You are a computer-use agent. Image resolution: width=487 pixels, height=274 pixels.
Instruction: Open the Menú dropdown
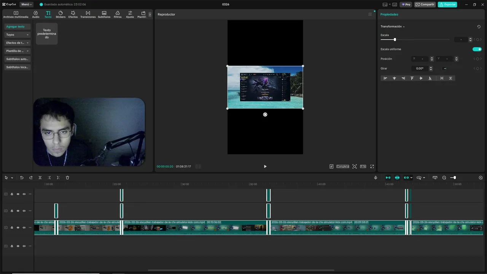[x=26, y=5]
